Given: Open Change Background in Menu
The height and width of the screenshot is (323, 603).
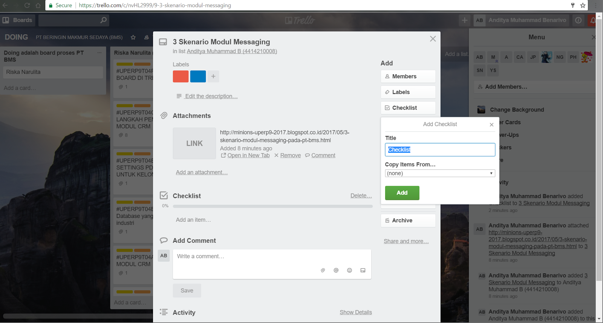Looking at the screenshot, I should coord(517,110).
